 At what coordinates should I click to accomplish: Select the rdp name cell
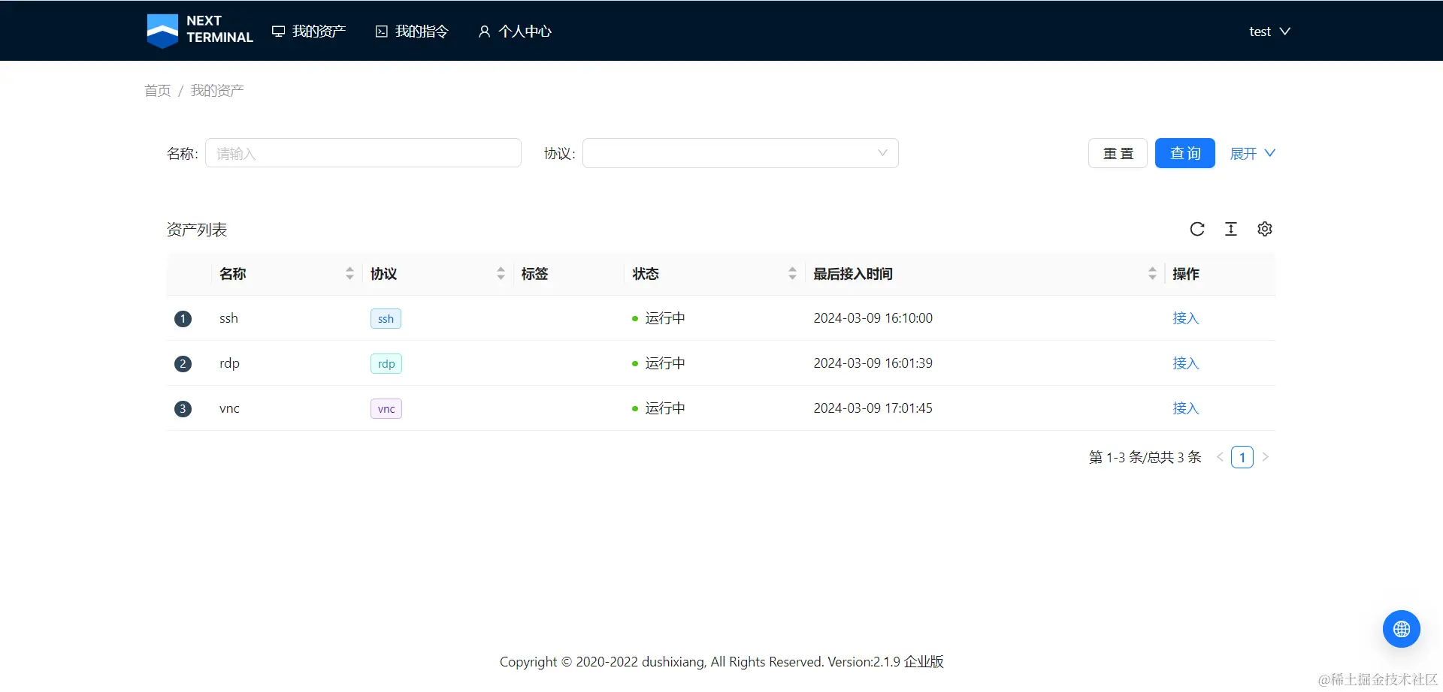229,363
